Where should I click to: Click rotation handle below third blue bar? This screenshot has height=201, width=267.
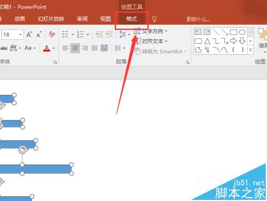pos(22,150)
